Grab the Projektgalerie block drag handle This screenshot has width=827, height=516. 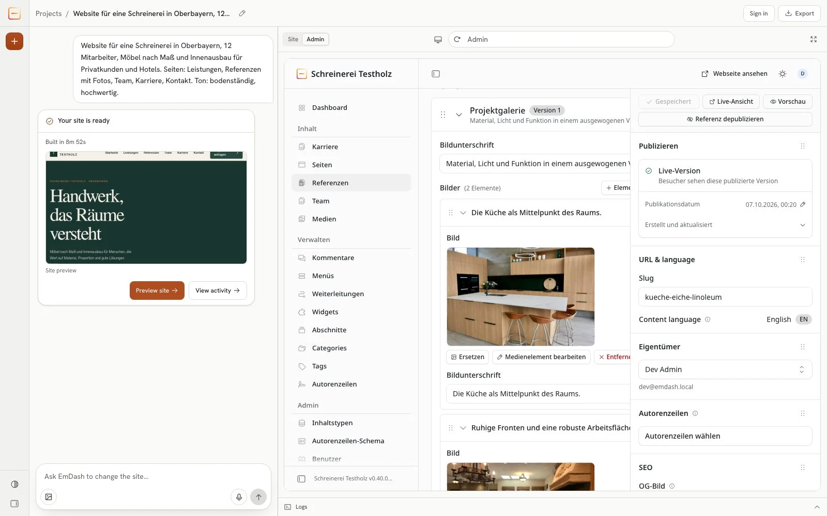(x=443, y=115)
